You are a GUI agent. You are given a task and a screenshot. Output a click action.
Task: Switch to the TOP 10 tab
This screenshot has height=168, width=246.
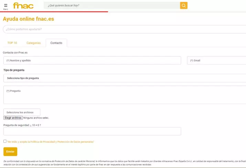pyautogui.click(x=12, y=43)
